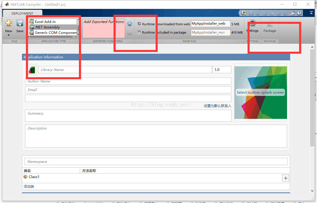Select Excel Add-in application type
Screen dimensions: 317x203
(x=53, y=22)
